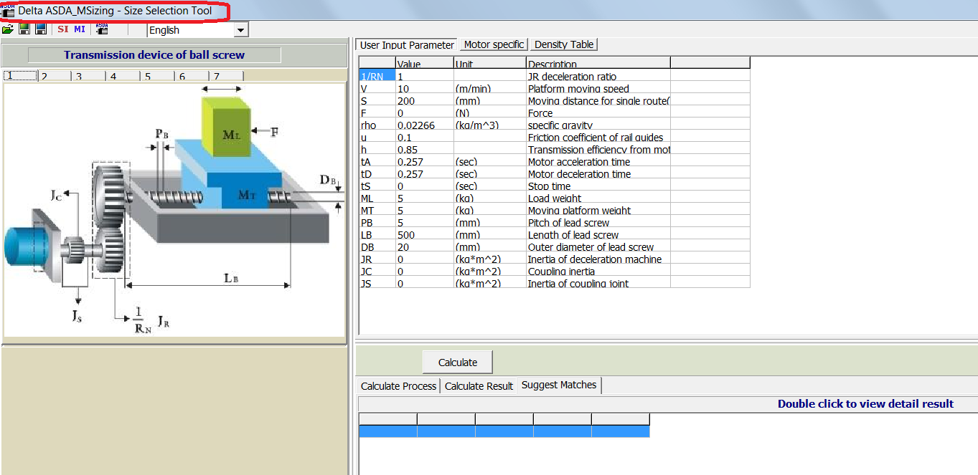Image resolution: width=978 pixels, height=475 pixels.
Task: Click the Unit column header
Action: [490, 63]
